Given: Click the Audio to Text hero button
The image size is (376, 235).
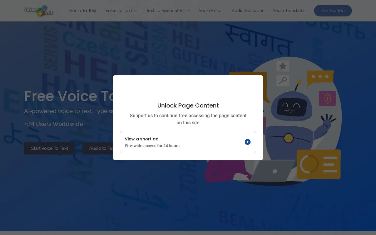Looking at the screenshot, I should coord(98,148).
